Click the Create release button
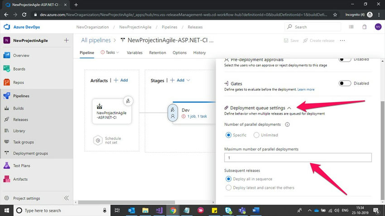This screenshot has width=385, height=216. [319, 40]
